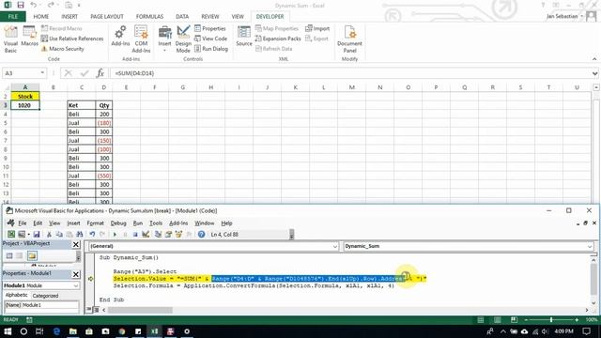Click View Code in Controls group
Image resolution: width=601 pixels, height=338 pixels.
[210, 38]
